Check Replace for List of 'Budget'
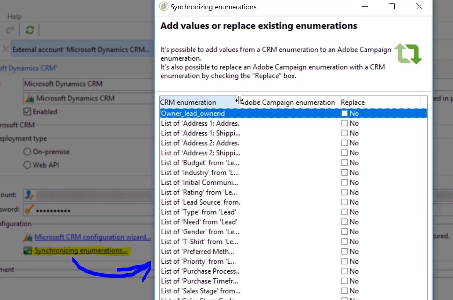The height and width of the screenshot is (300, 453). pyautogui.click(x=344, y=163)
